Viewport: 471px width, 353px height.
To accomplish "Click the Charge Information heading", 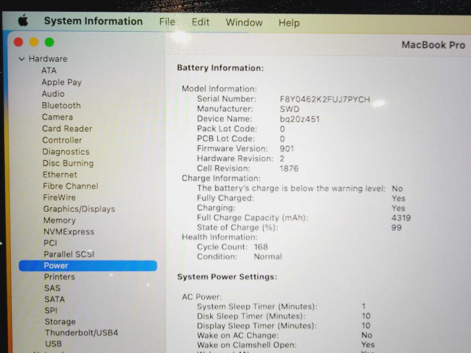I will (x=221, y=178).
